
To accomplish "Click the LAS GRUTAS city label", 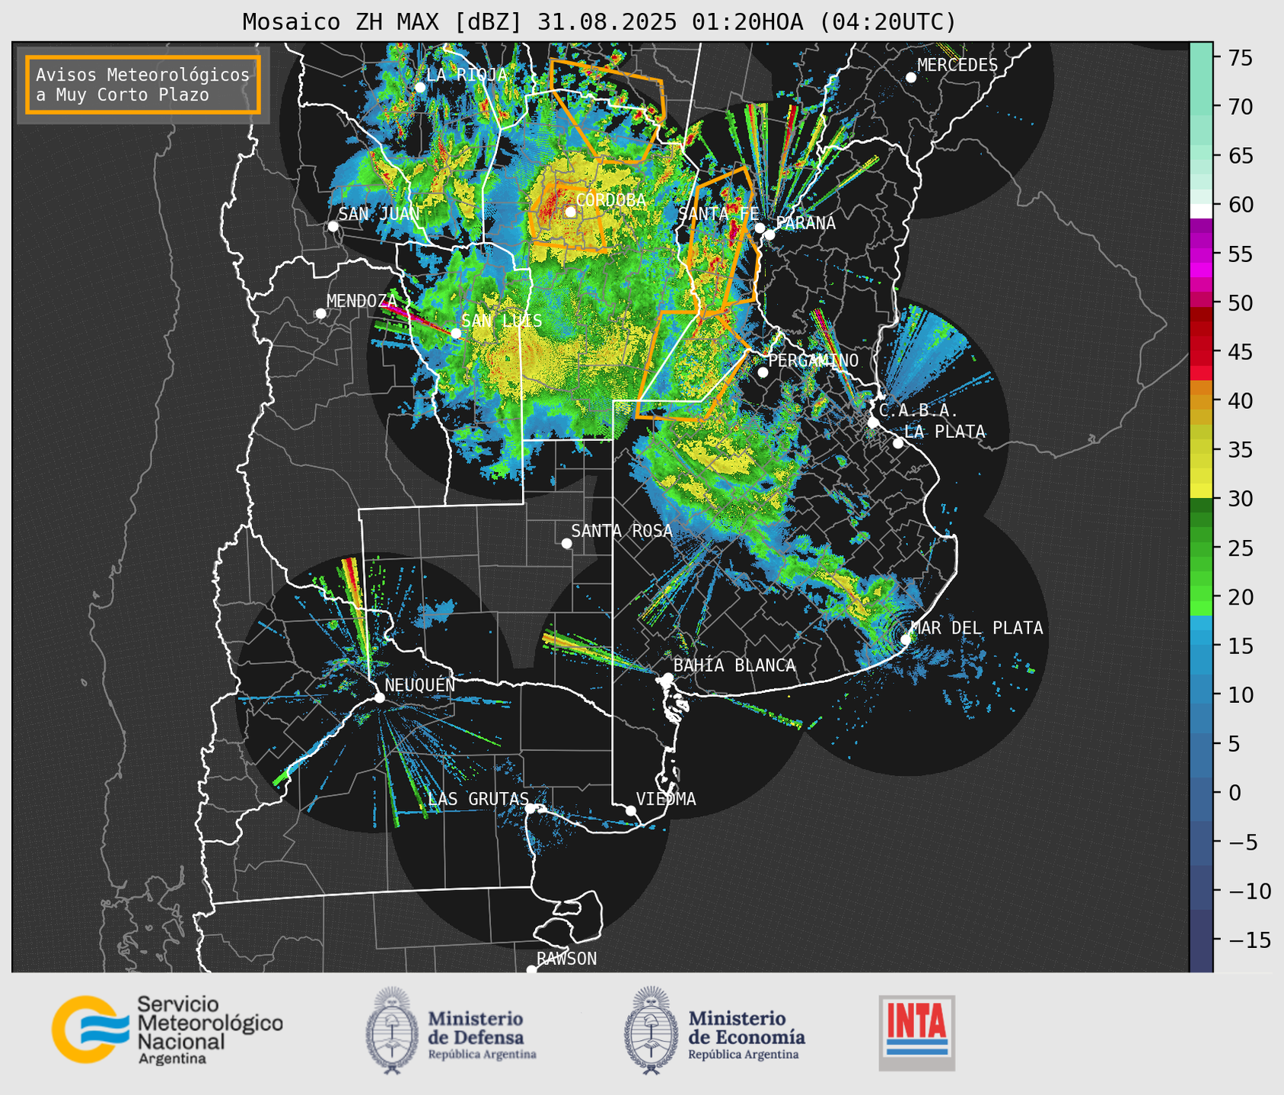I will [478, 799].
